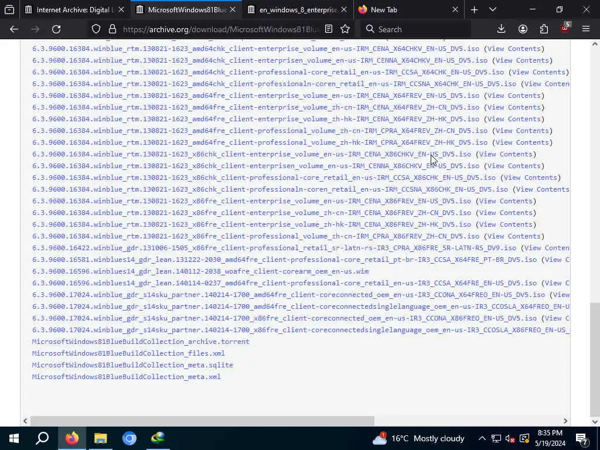
Task: View Contents of CENA_X86FREV_ZH-HK_DV5.iso
Action: [506, 224]
